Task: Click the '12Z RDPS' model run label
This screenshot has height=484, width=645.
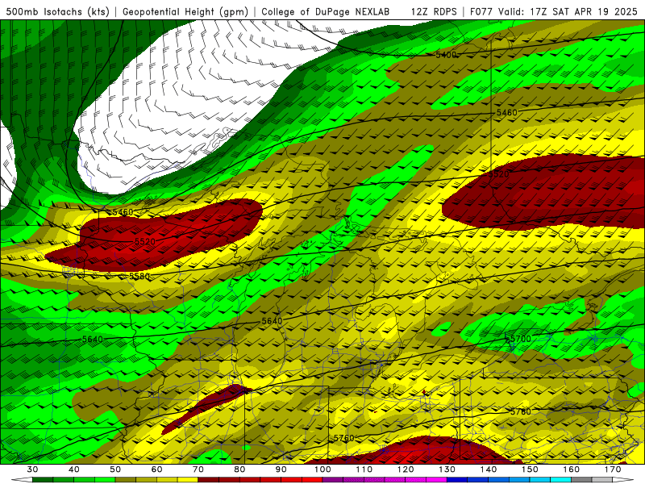Action: tap(434, 11)
